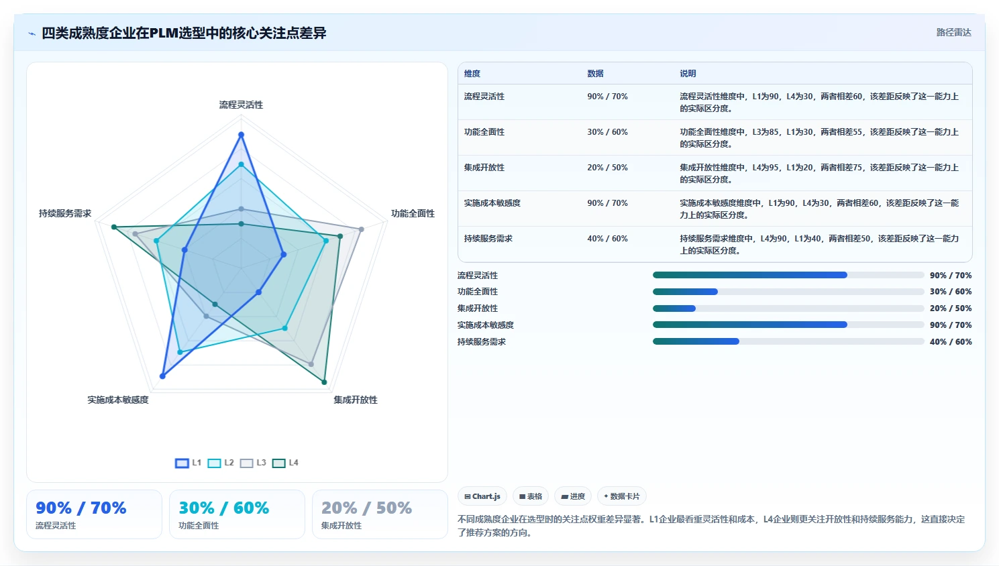The image size is (999, 566).
Task: Select the 进度 tag
Action: click(x=573, y=496)
